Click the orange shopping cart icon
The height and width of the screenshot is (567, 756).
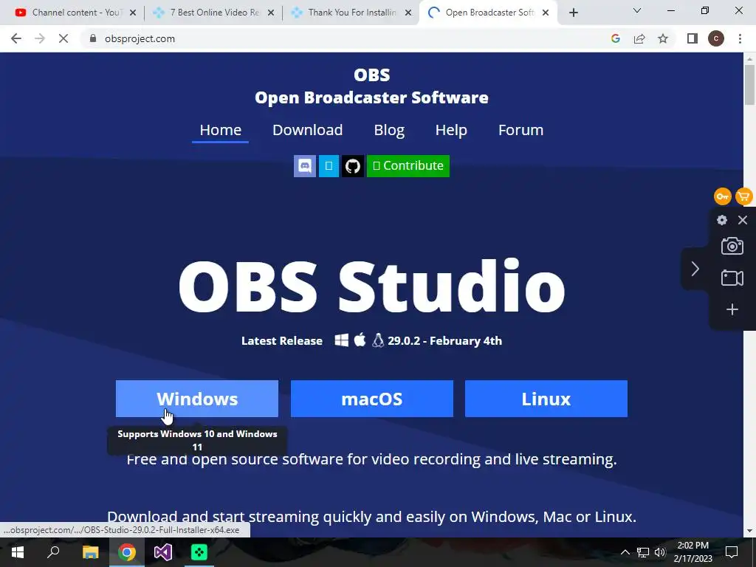tap(744, 196)
